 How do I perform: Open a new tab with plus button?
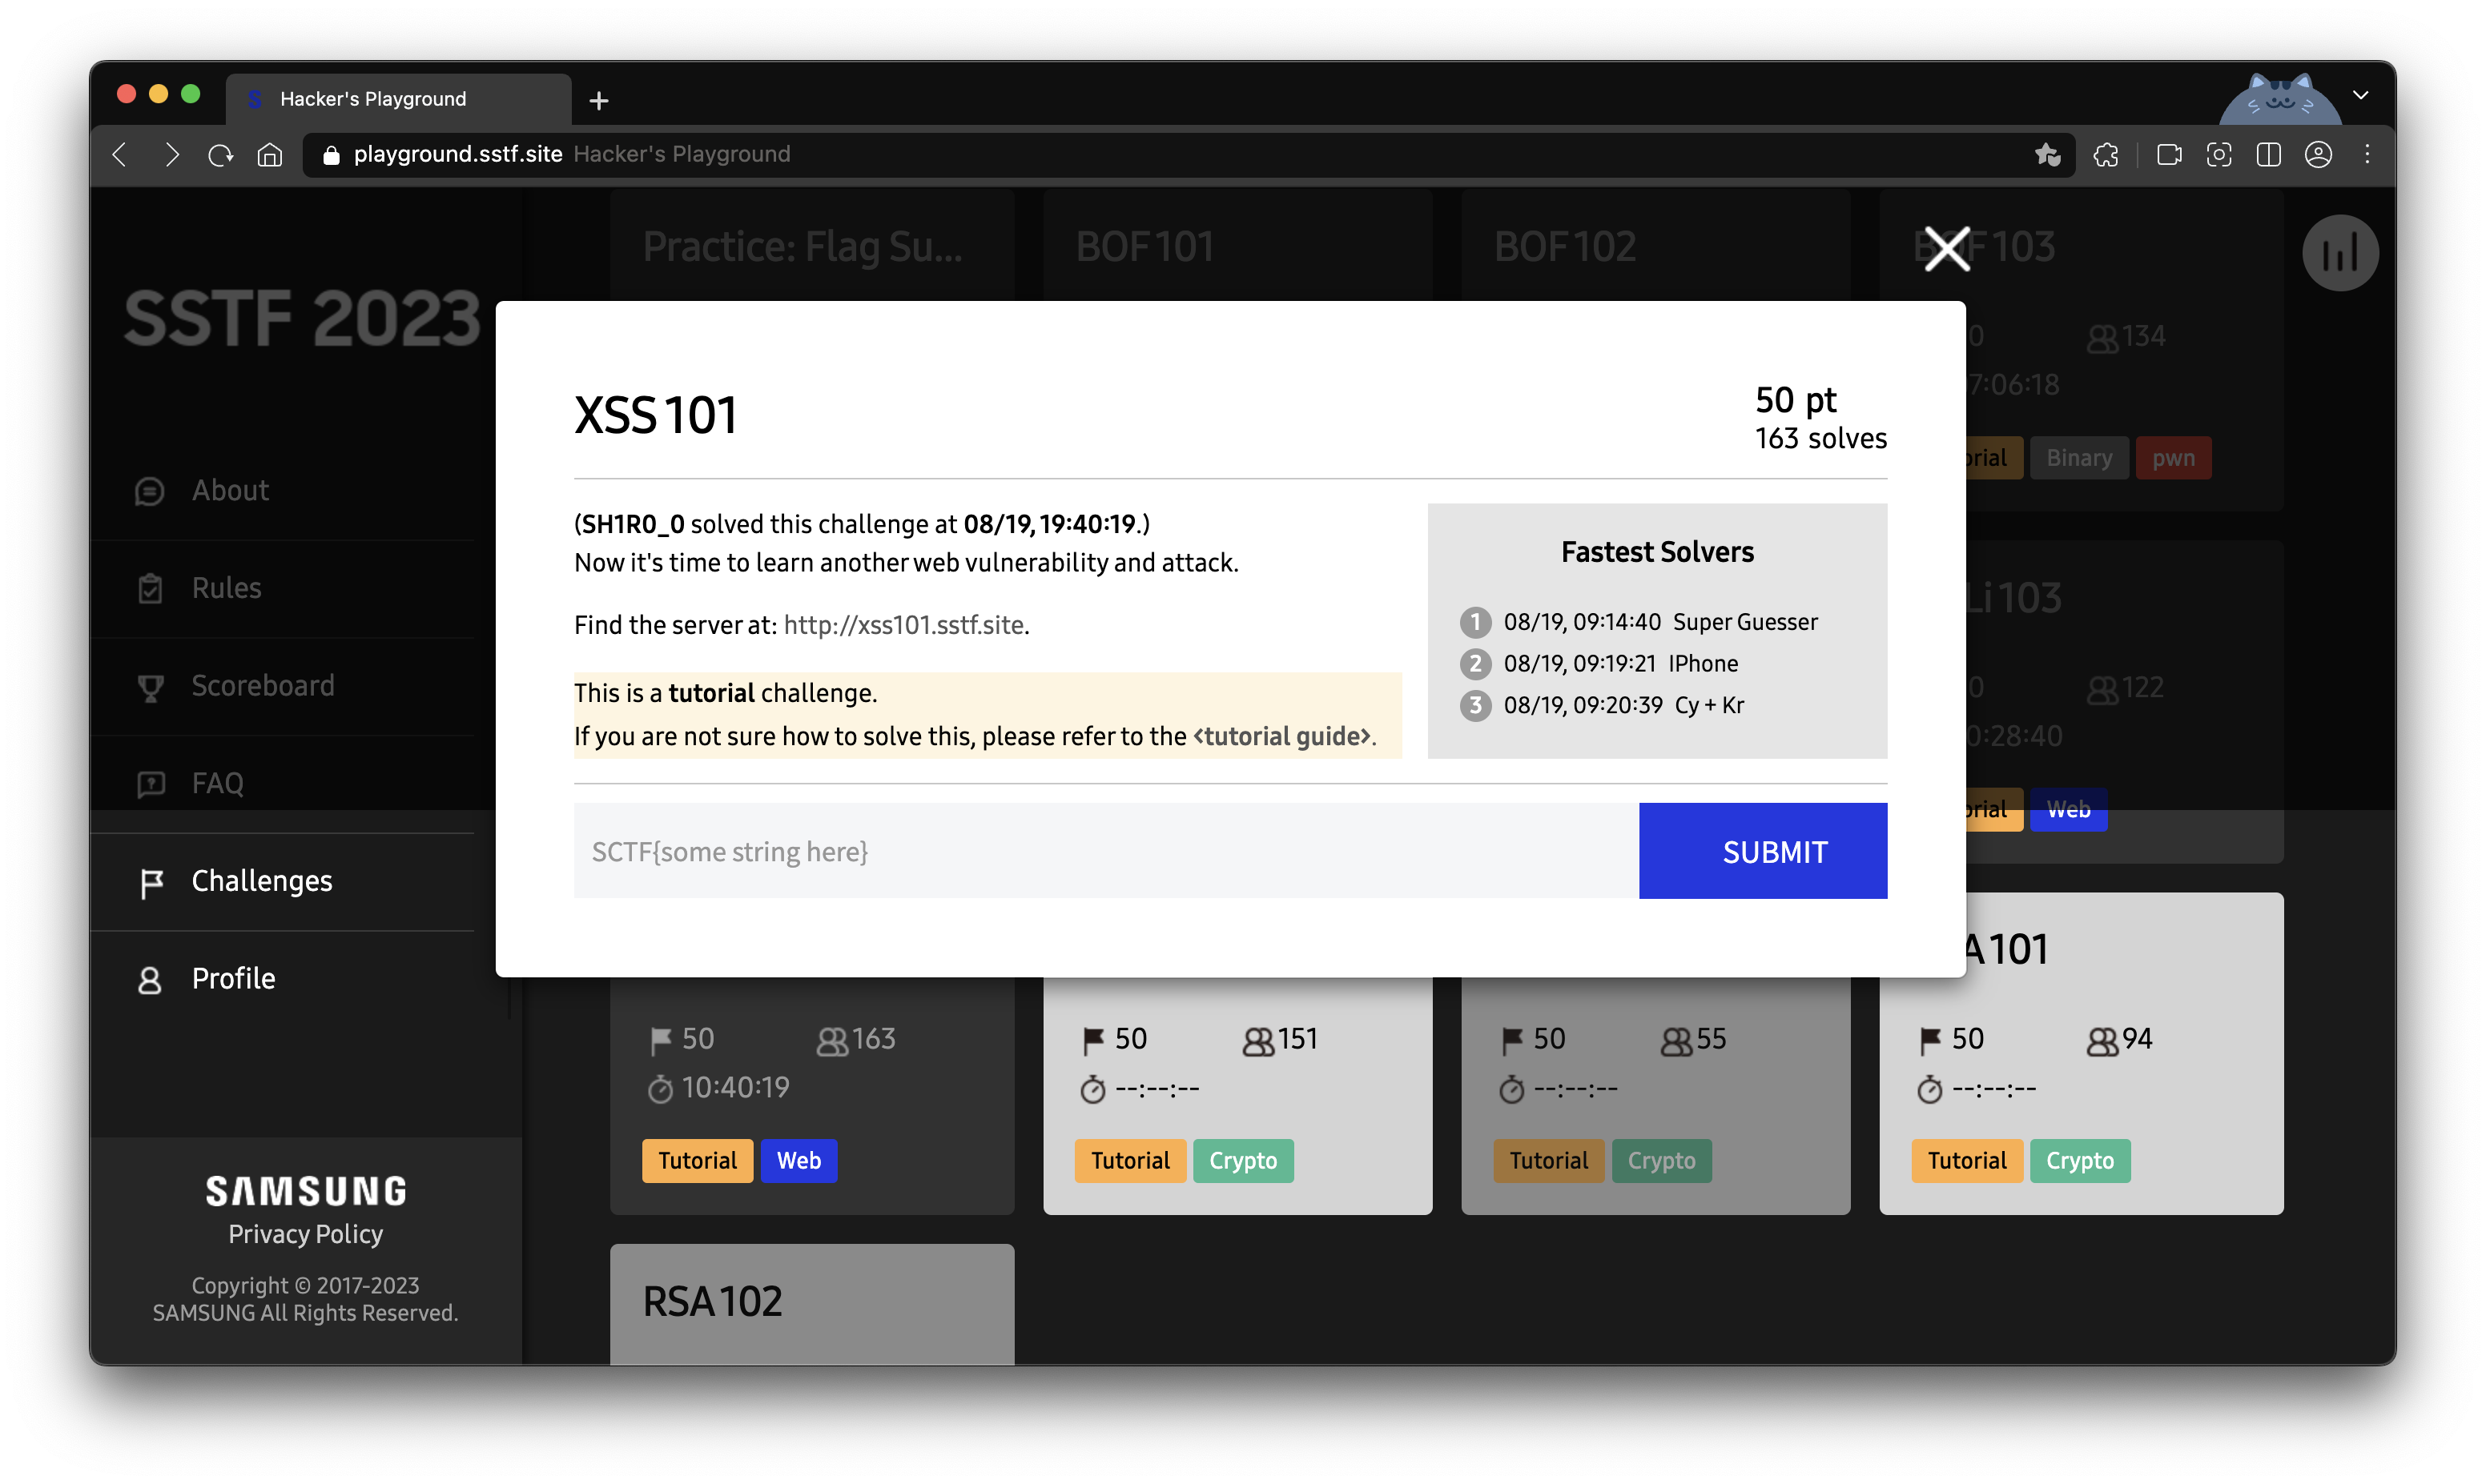598,101
